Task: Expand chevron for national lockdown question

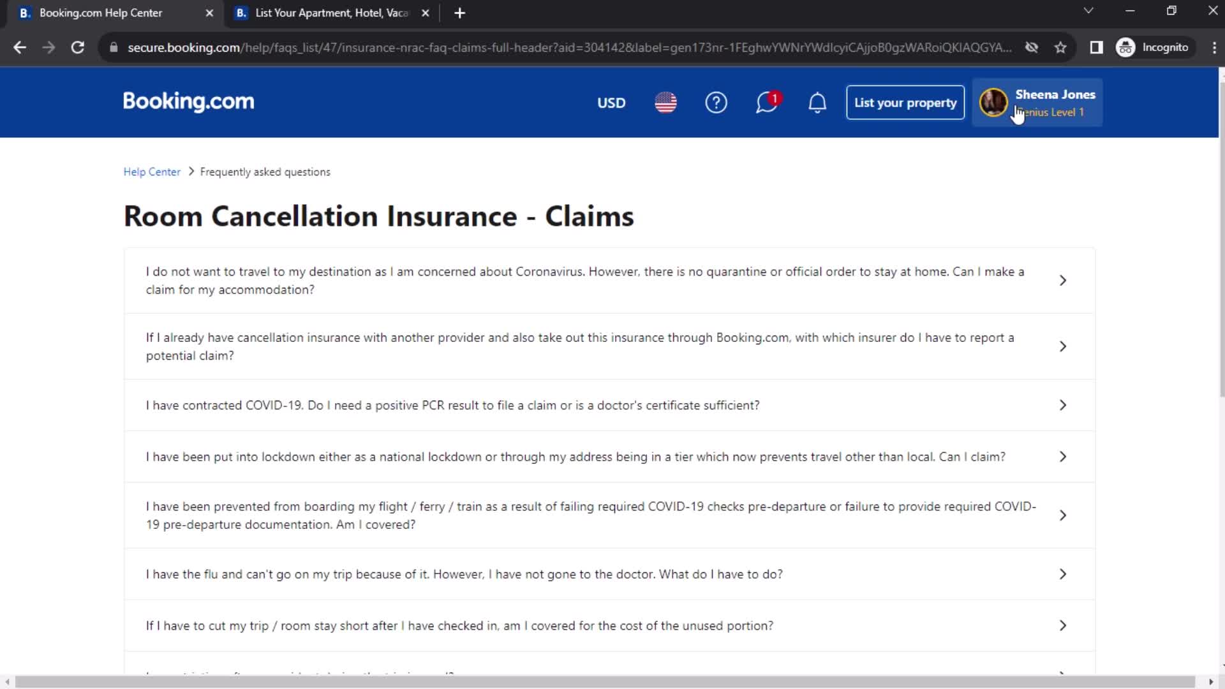Action: coord(1062,457)
